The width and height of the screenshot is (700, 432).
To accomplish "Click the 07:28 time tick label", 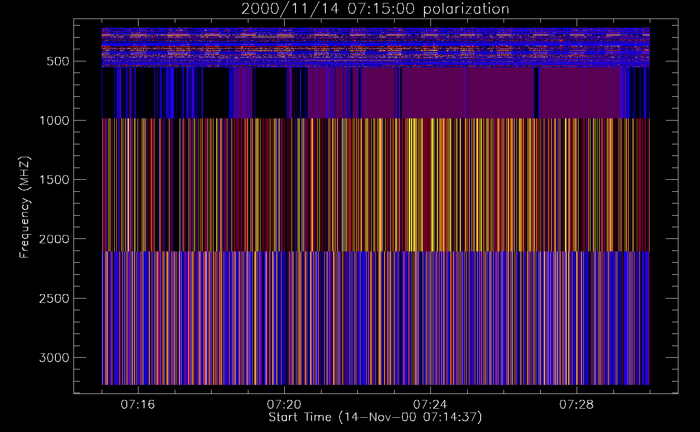I will [577, 405].
